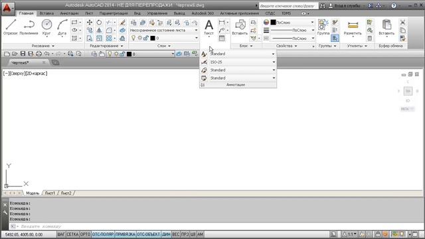Open the AutoCAD application menu logo
425x239 pixels.
(7, 9)
